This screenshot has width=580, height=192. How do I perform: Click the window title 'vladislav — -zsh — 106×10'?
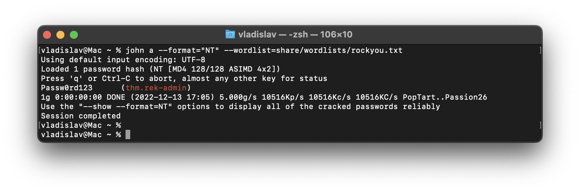click(x=295, y=34)
